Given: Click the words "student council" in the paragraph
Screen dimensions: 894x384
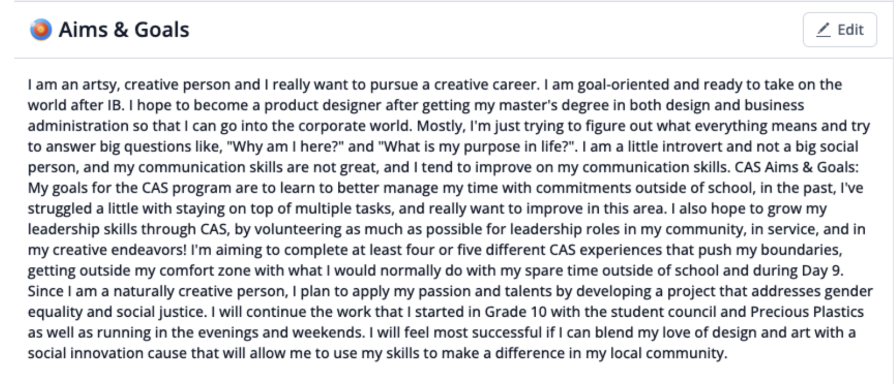Looking at the screenshot, I should tap(663, 312).
